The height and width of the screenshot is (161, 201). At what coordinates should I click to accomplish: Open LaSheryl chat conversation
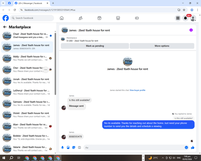[27, 92]
